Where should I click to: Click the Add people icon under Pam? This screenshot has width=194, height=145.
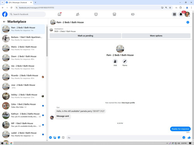coord(115,61)
